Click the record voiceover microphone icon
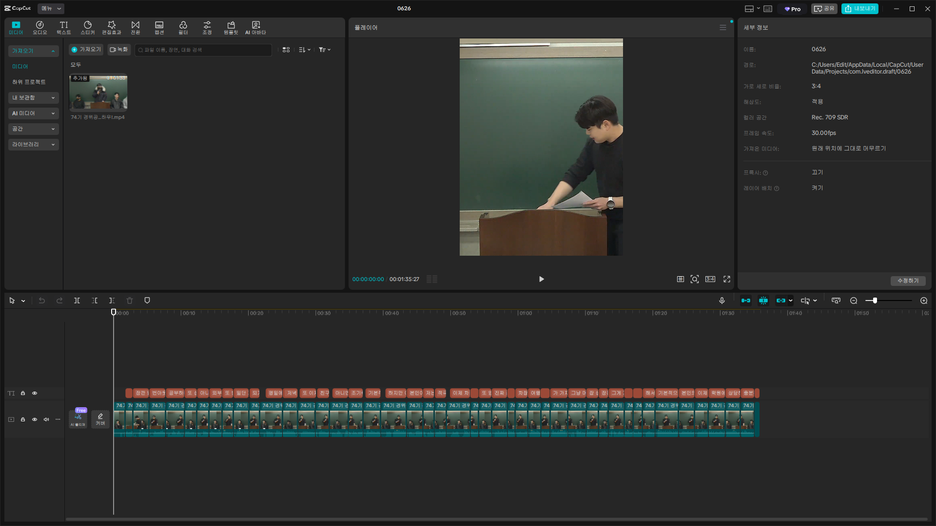936x526 pixels. tap(722, 301)
